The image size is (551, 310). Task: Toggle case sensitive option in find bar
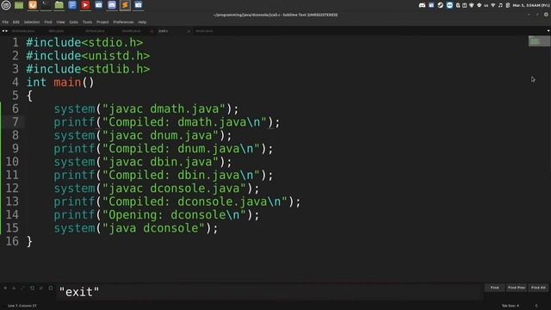14,288
